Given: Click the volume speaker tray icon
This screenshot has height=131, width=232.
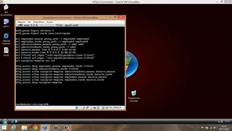Looking at the screenshot, I should 215,128.
